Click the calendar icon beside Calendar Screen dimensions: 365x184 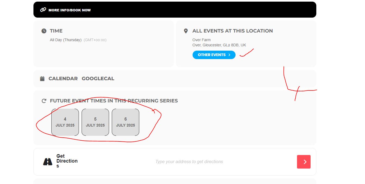(x=42, y=79)
